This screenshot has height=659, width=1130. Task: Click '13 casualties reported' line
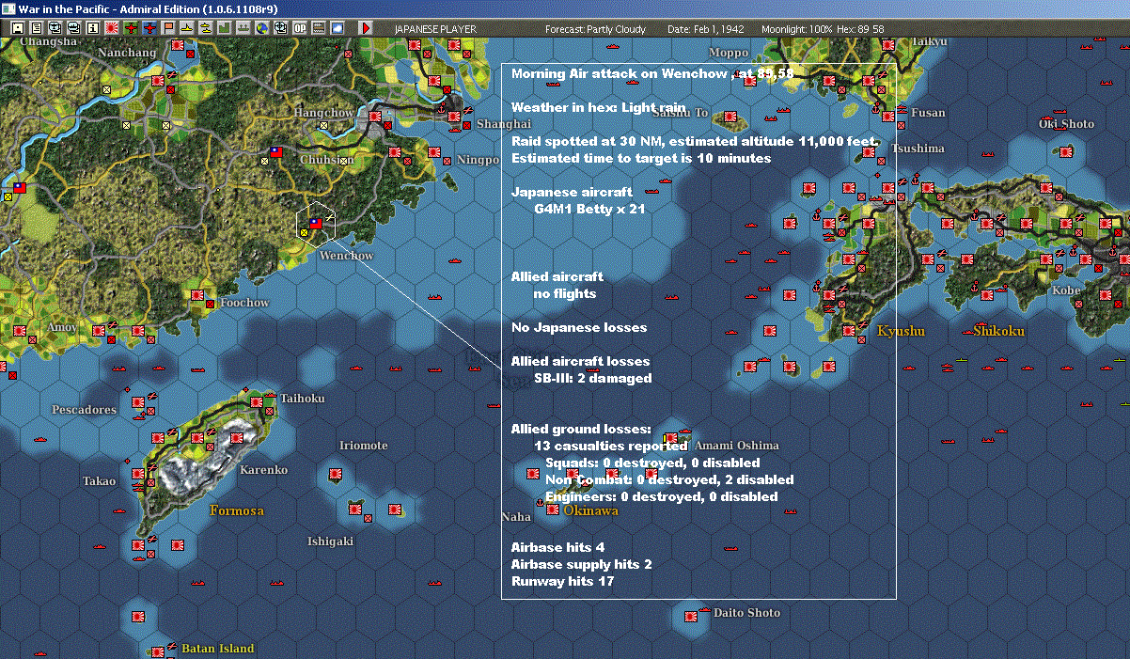pos(610,446)
